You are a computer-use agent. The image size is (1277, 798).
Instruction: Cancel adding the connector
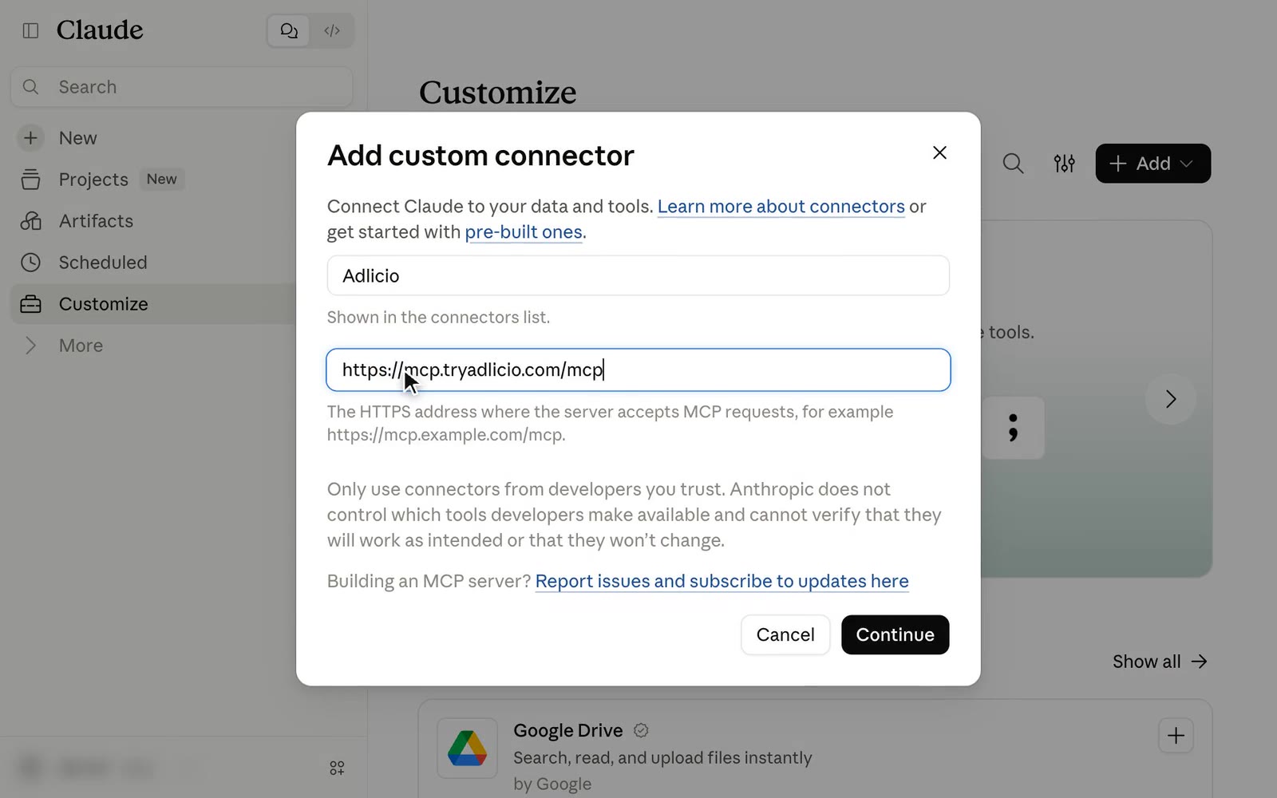(785, 634)
